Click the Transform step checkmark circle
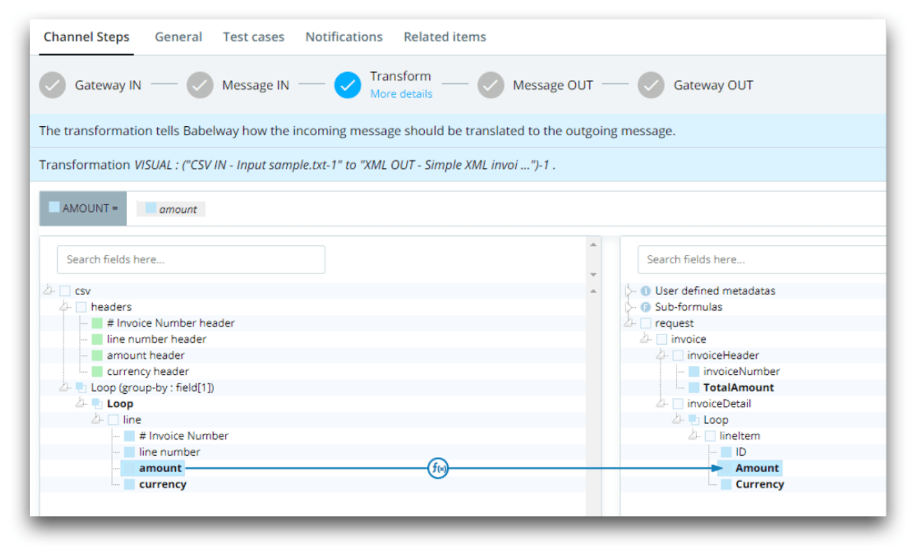This screenshot has height=551, width=912. coord(347,86)
